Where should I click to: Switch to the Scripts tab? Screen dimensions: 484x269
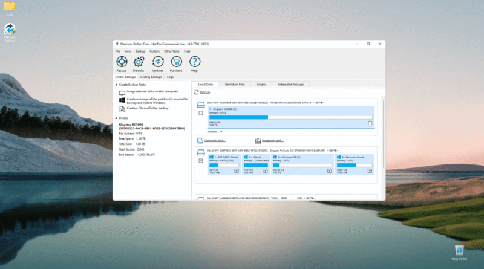tap(261, 84)
